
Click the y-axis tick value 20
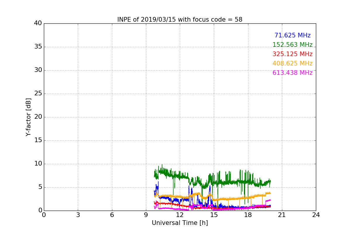point(38,117)
